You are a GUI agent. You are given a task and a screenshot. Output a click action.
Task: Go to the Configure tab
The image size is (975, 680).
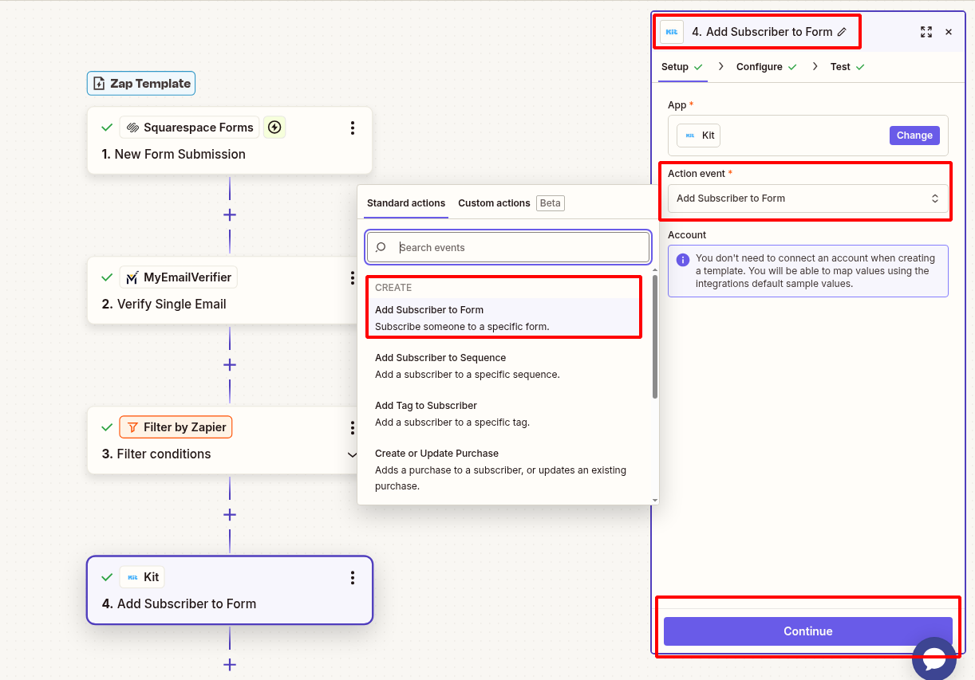pos(759,67)
